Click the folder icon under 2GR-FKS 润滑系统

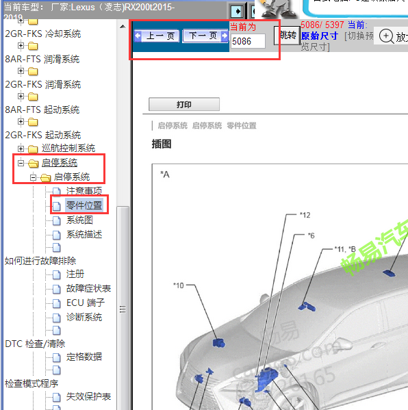[33, 97]
